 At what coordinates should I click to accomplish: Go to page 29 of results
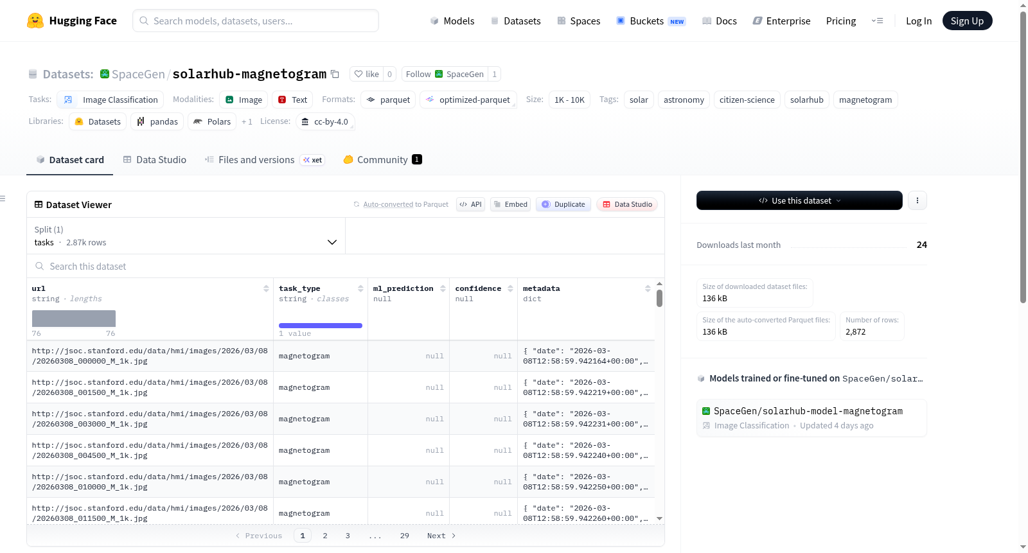pos(404,536)
